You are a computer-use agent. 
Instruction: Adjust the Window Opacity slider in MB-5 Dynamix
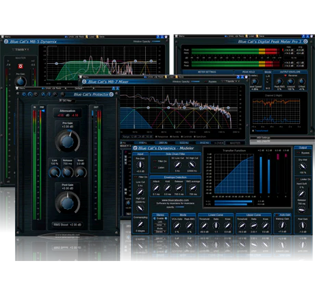tap(156, 42)
